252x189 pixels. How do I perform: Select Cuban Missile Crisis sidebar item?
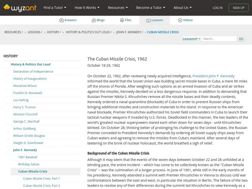[x=46, y=171]
